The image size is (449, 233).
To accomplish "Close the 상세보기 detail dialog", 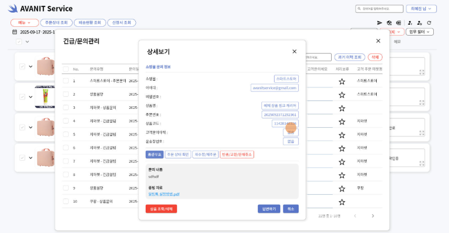I will coord(294,51).
